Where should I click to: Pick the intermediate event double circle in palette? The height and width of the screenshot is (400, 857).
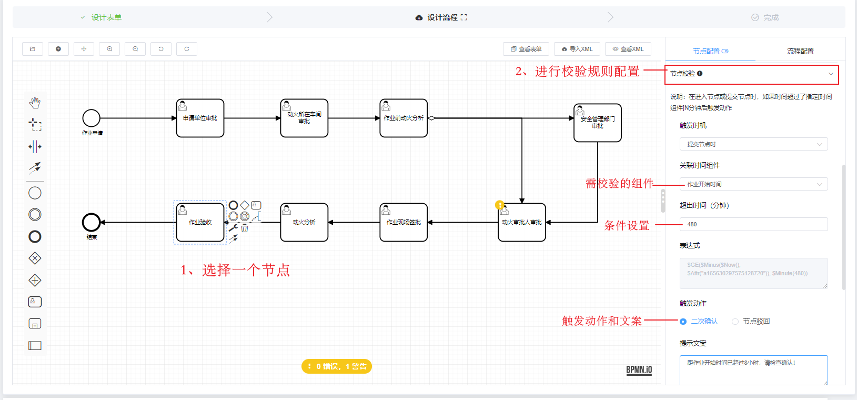click(35, 215)
